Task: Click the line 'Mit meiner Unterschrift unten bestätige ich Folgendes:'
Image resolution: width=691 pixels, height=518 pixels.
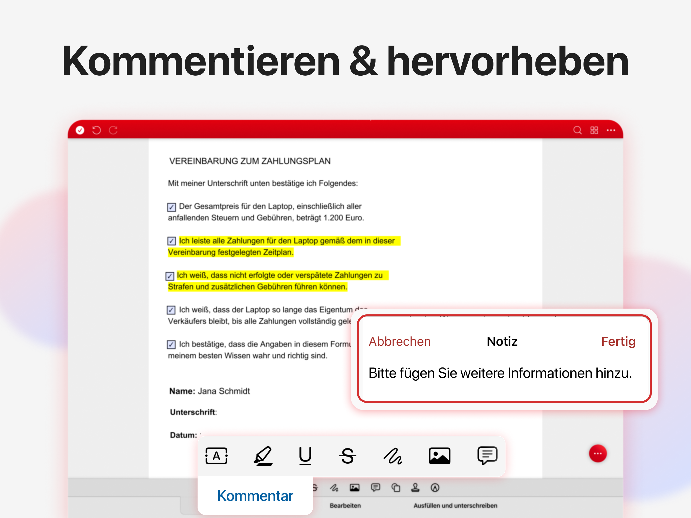Action: pos(263,183)
